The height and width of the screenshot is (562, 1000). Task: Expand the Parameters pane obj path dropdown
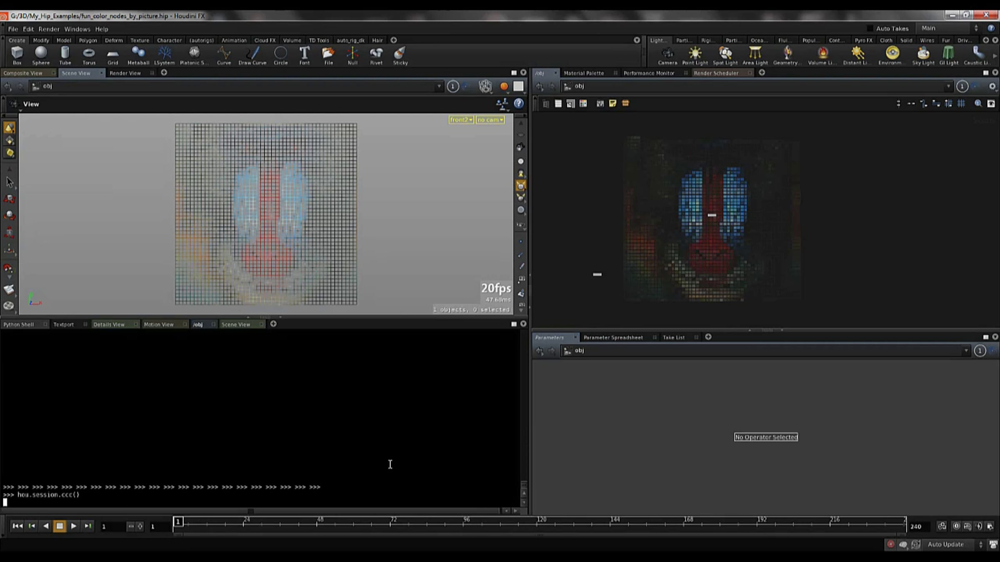tap(966, 351)
